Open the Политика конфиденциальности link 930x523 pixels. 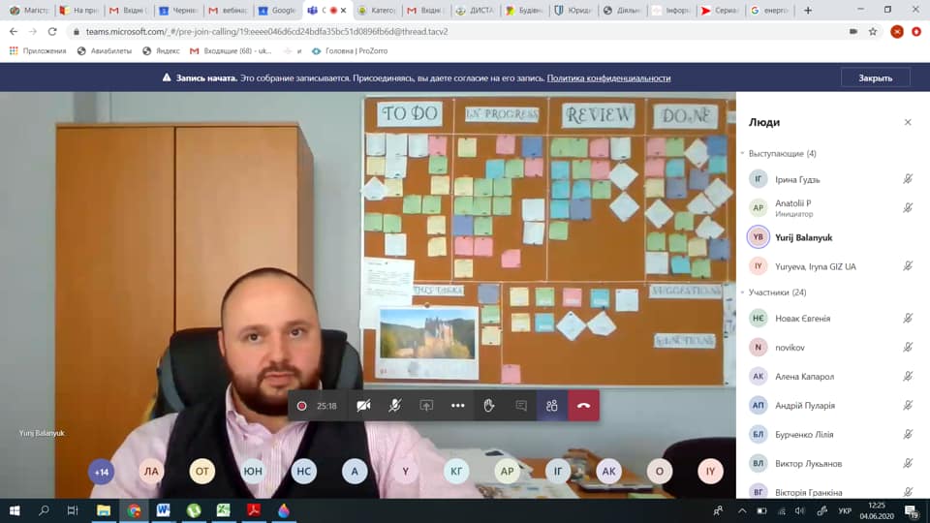click(x=608, y=78)
